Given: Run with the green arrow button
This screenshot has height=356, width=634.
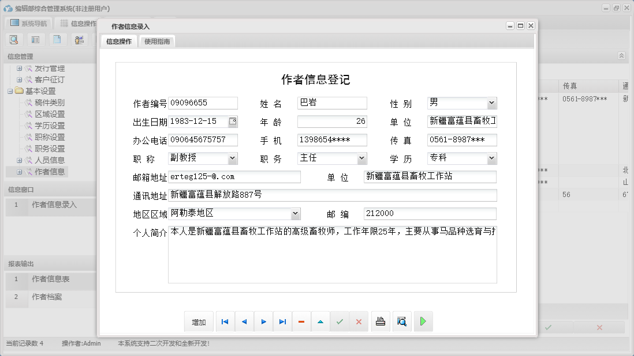Looking at the screenshot, I should pyautogui.click(x=423, y=321).
